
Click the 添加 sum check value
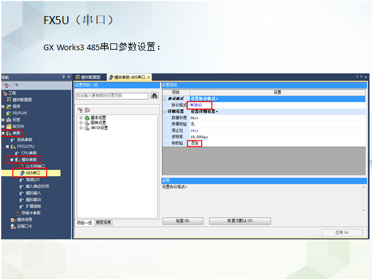click(195, 143)
